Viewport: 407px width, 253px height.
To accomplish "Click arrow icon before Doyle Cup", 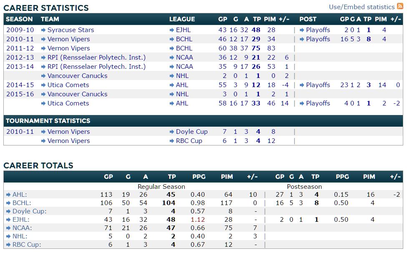I will [172, 132].
